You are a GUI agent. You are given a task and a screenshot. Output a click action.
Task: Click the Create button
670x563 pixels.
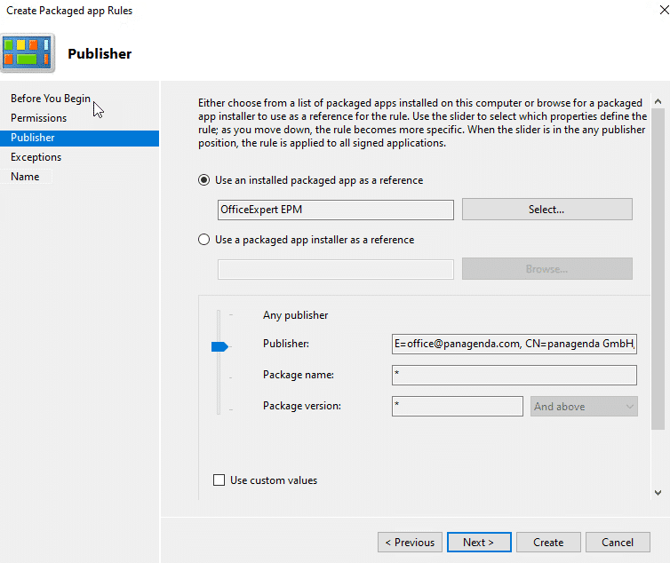pos(548,542)
